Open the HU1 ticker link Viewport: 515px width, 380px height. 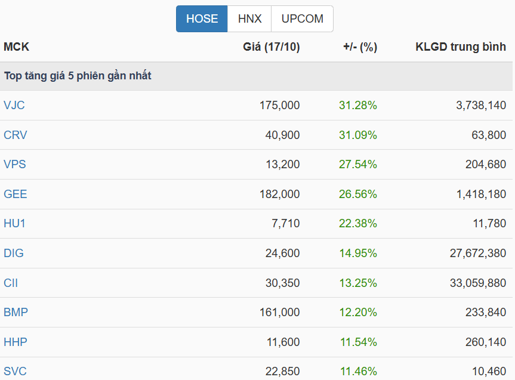[15, 223]
